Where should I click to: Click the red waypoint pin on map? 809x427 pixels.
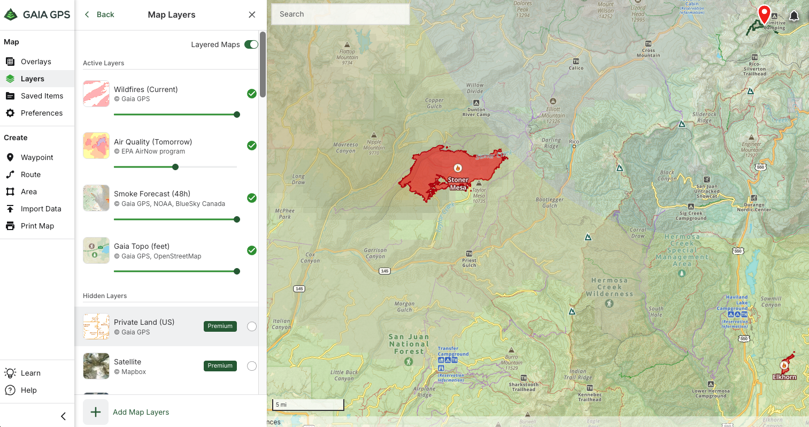pyautogui.click(x=765, y=14)
